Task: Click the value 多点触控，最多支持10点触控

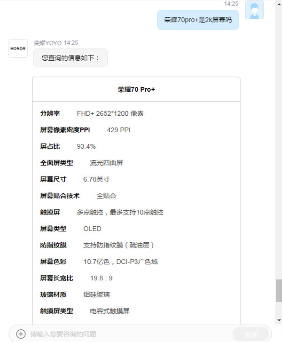Action: point(120,212)
